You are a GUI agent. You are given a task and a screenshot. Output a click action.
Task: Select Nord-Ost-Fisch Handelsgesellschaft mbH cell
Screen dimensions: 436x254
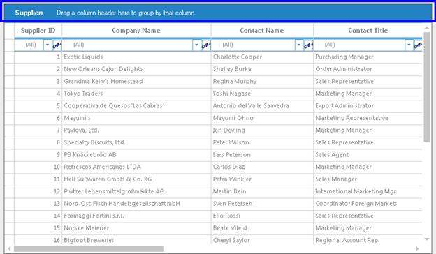[136, 204]
